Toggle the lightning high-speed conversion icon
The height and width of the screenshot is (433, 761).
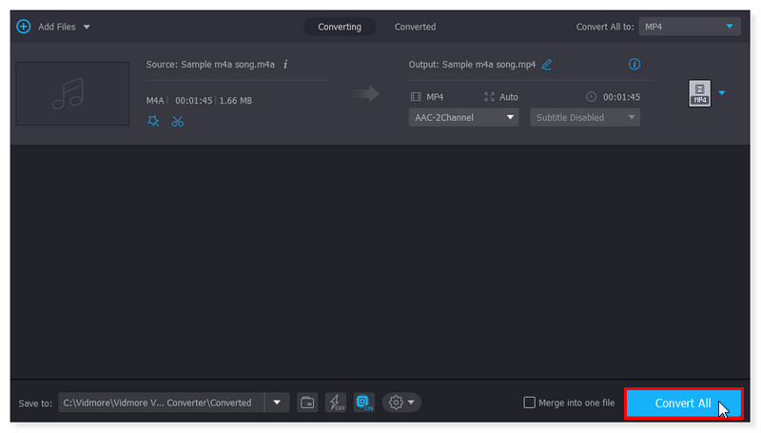coord(336,403)
